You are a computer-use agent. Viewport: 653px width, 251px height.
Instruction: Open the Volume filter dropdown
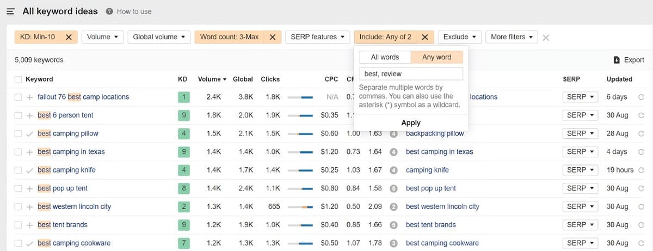point(103,37)
